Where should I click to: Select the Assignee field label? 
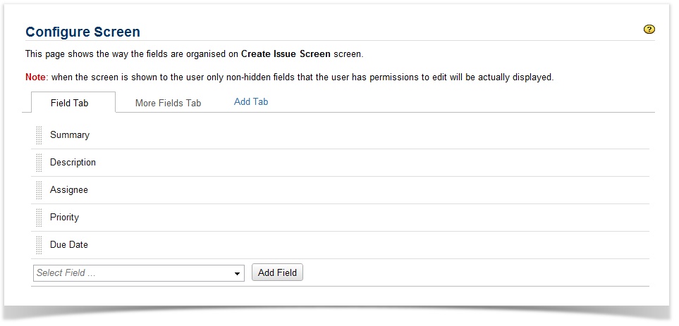[69, 189]
